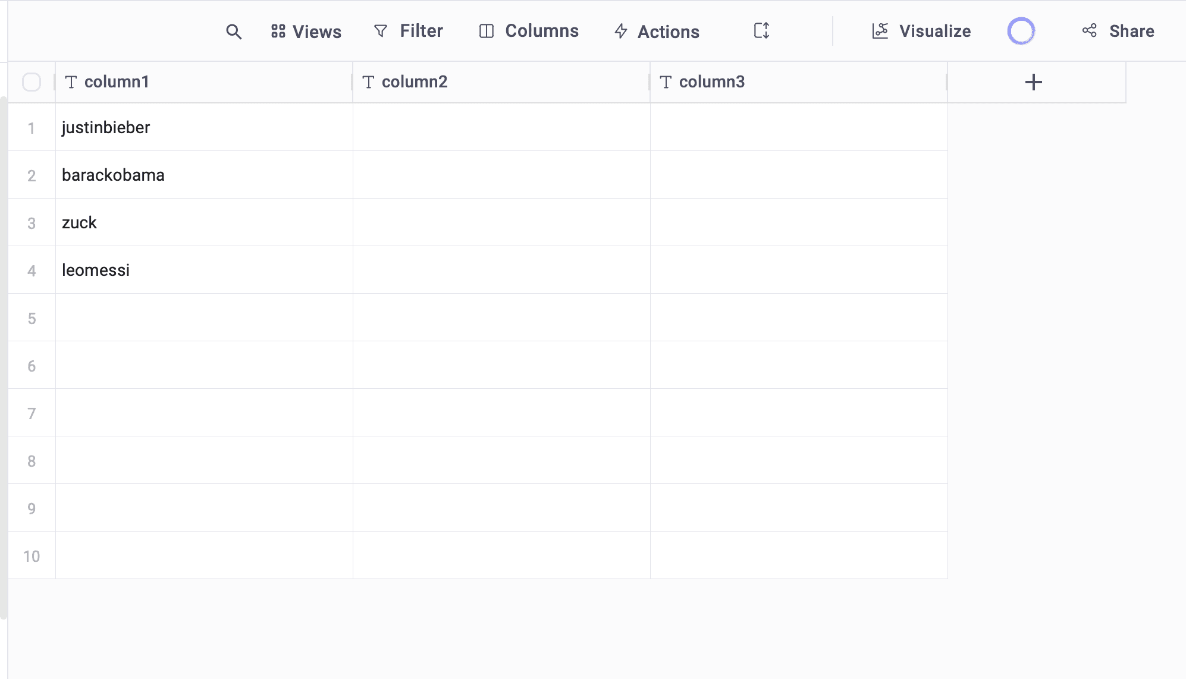Open the Views menu
The width and height of the screenshot is (1186, 679).
pos(306,32)
